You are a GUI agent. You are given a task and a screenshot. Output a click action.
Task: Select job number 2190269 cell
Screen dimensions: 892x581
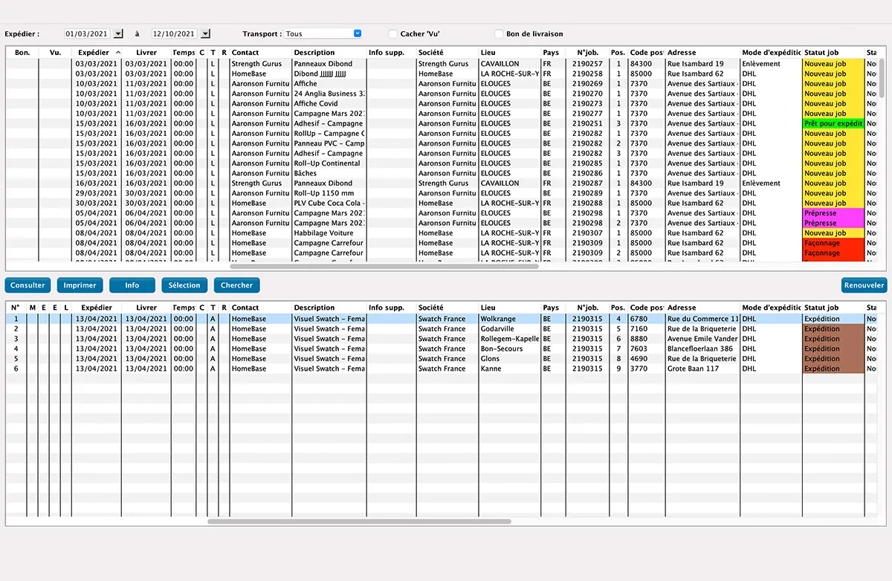(x=587, y=84)
